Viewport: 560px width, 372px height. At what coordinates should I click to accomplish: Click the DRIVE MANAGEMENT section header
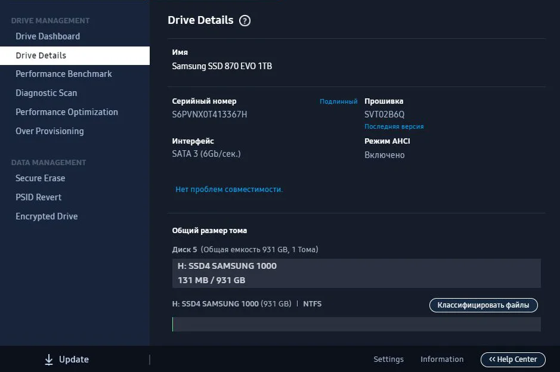(50, 21)
